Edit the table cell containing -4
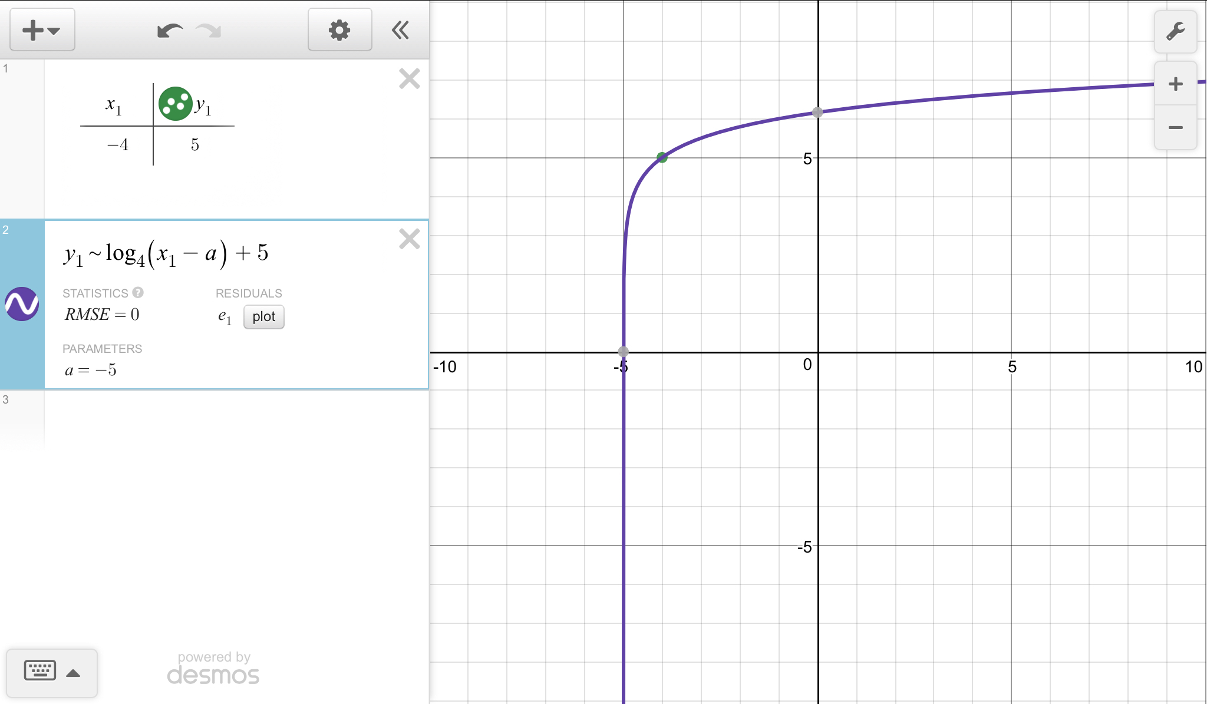The height and width of the screenshot is (704, 1207). (117, 145)
